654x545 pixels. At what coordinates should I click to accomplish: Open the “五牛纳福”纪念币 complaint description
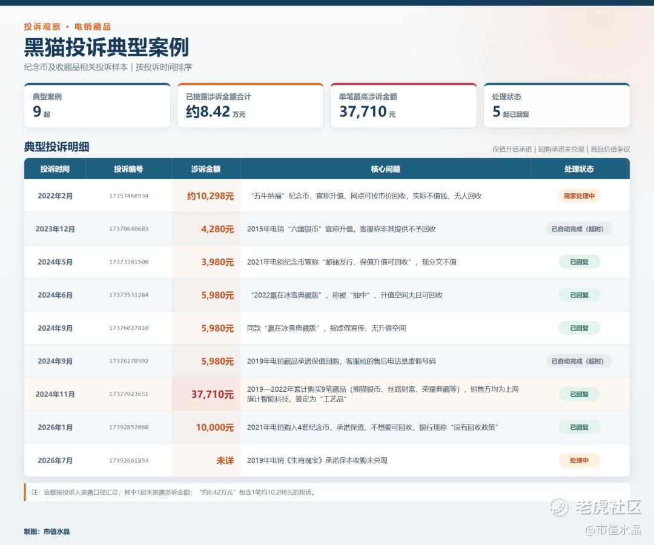coord(366,196)
